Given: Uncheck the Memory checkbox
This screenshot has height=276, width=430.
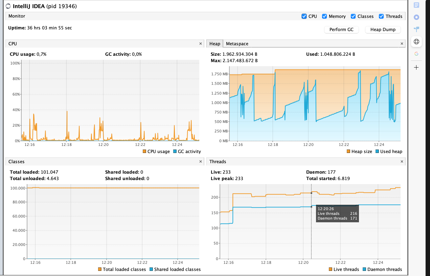Looking at the screenshot, I should [324, 16].
